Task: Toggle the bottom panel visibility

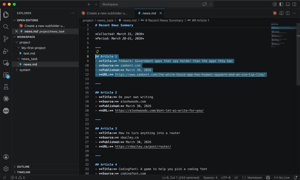Action: click(288, 4)
